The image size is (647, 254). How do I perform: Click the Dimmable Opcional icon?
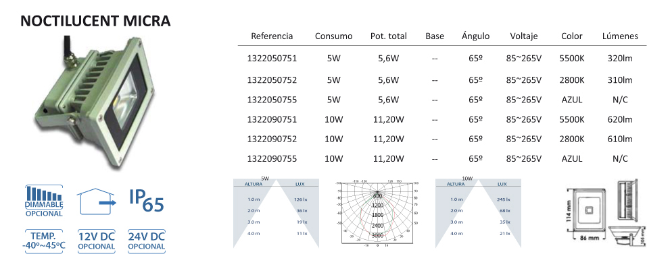(44, 201)
